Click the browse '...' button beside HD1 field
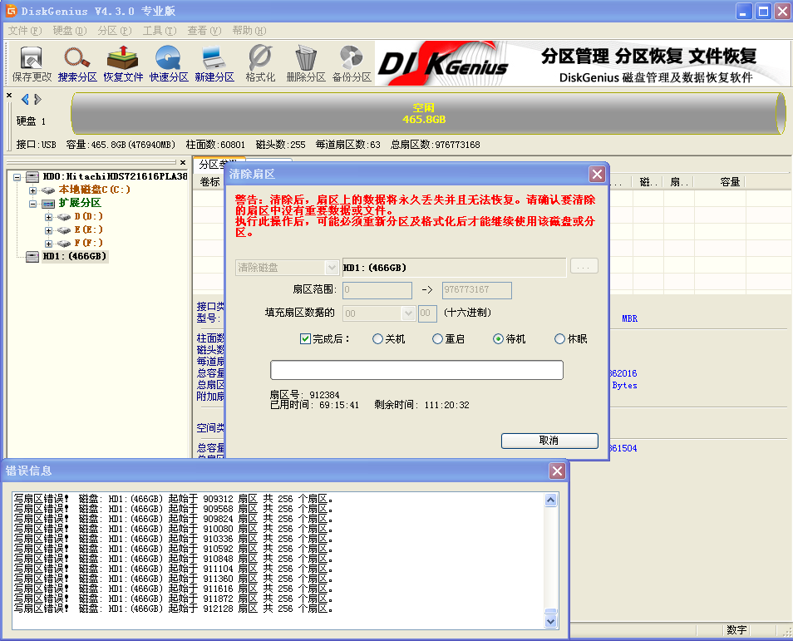The height and width of the screenshot is (641, 793). [x=584, y=267]
